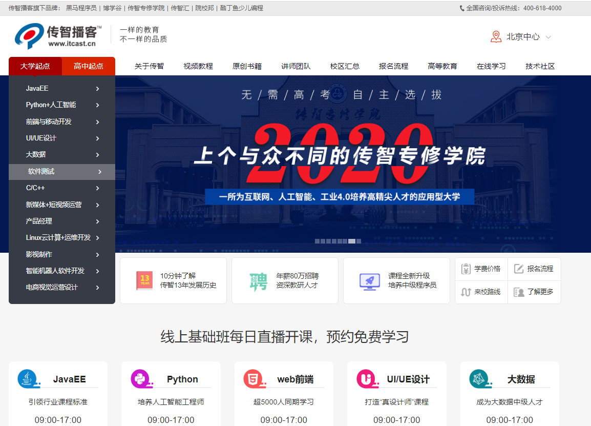Click the itcast logo icon
This screenshot has width=591, height=426.
[x=29, y=36]
